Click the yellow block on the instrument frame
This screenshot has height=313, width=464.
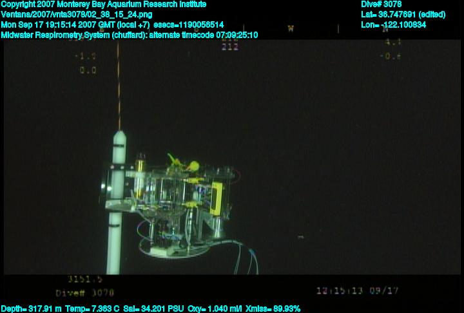click(217, 197)
